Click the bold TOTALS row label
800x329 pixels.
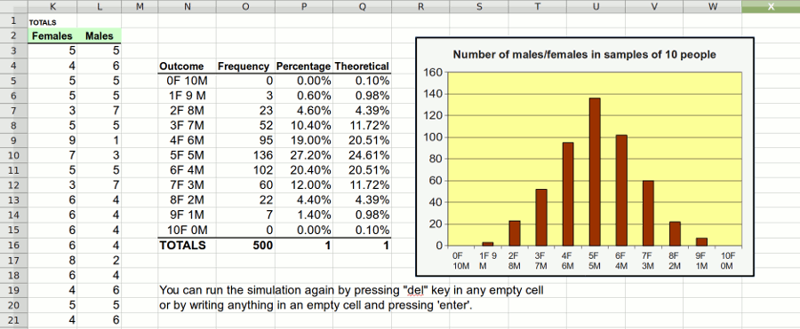click(182, 246)
